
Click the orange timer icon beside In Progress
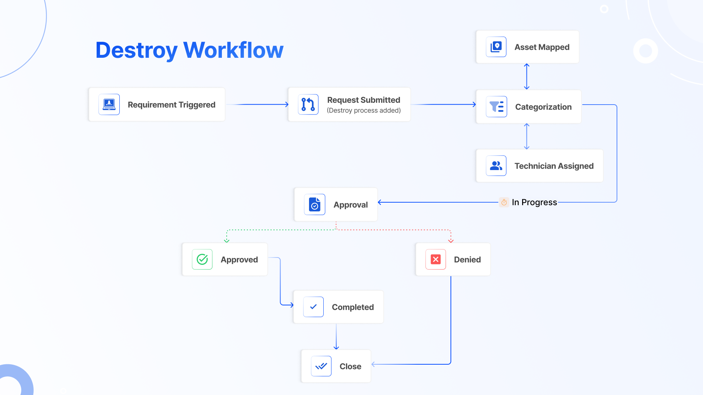pyautogui.click(x=504, y=202)
